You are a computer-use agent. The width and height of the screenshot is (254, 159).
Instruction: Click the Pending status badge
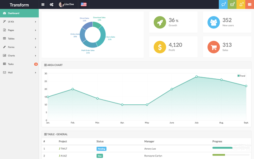(x=102, y=149)
